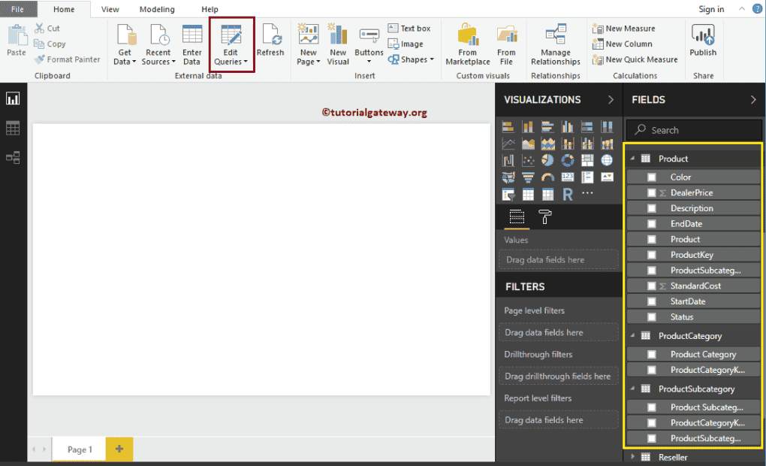Screen dimensions: 766x466
Task: Switch to the Modeling ribbon tab
Action: (157, 9)
